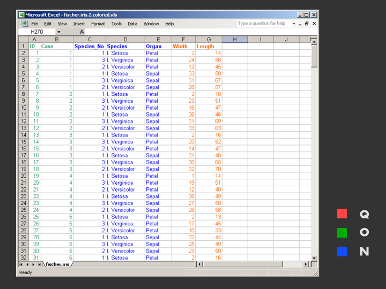Screen dimensions: 386x289
Task: Click the red color square
Action: point(342,214)
